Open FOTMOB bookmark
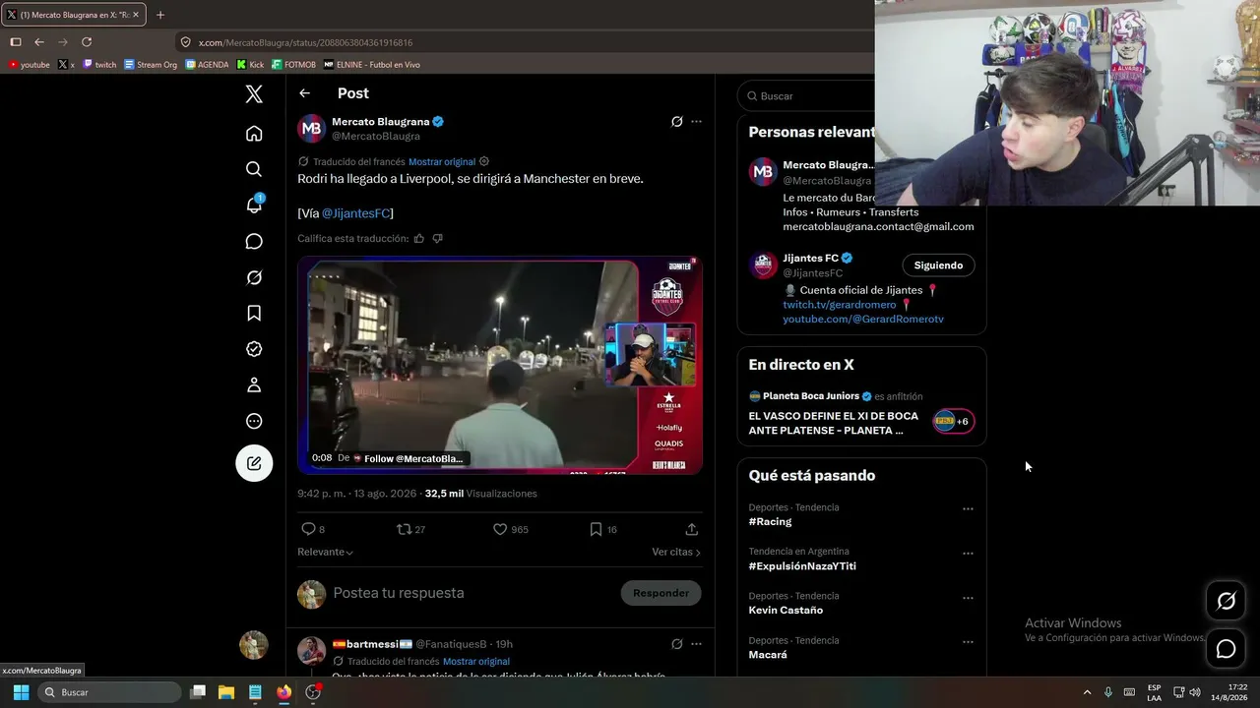This screenshot has height=708, width=1260. [x=293, y=65]
